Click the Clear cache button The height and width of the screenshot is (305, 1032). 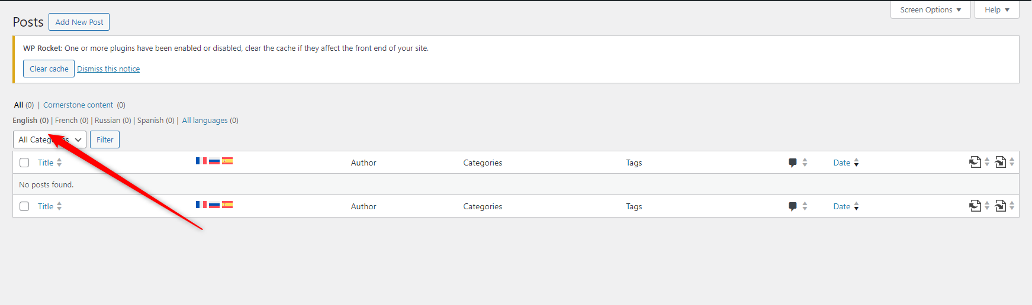coord(49,69)
